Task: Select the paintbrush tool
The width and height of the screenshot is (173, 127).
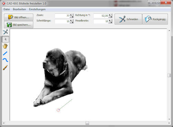Action: tap(5, 67)
